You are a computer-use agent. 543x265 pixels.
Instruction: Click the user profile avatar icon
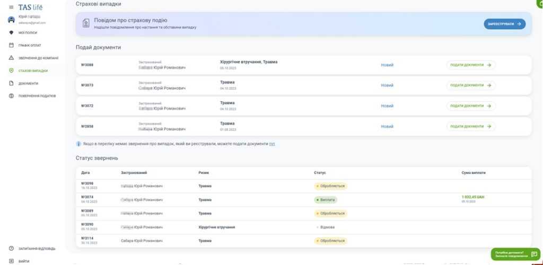11,20
